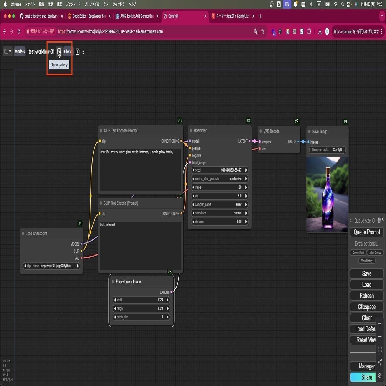386x386 pixels.
Task: Click the generated galaxy bottle image preview
Action: (327, 194)
